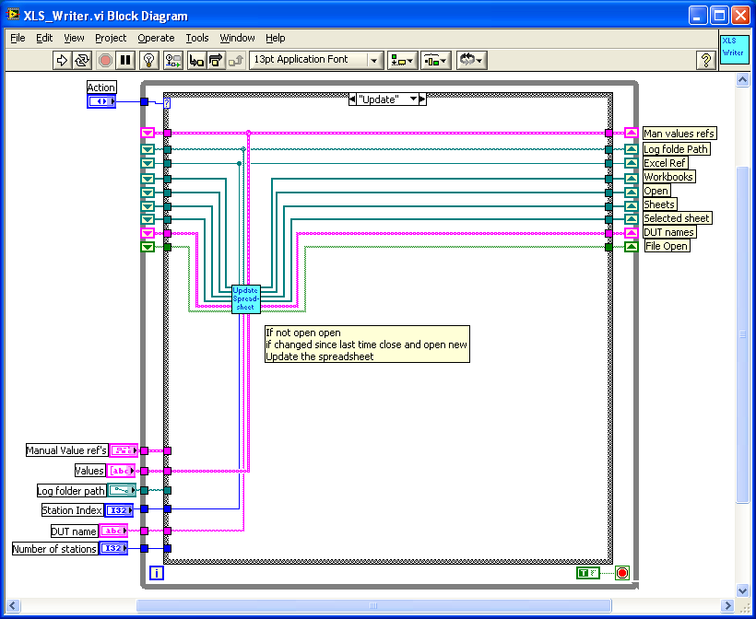
Task: Click next case arrow of "Update" selector
Action: pyautogui.click(x=422, y=99)
